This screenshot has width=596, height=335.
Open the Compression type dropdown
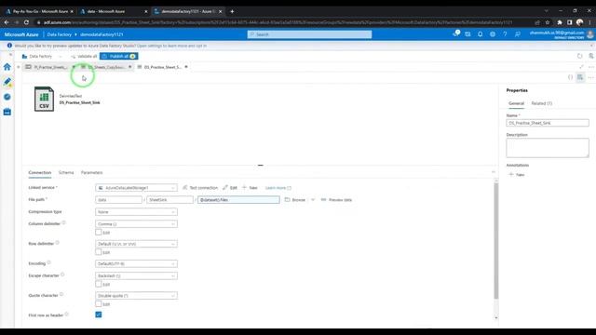coord(136,212)
